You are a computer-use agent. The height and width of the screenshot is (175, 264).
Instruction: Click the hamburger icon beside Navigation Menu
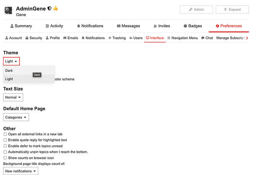pyautogui.click(x=169, y=38)
